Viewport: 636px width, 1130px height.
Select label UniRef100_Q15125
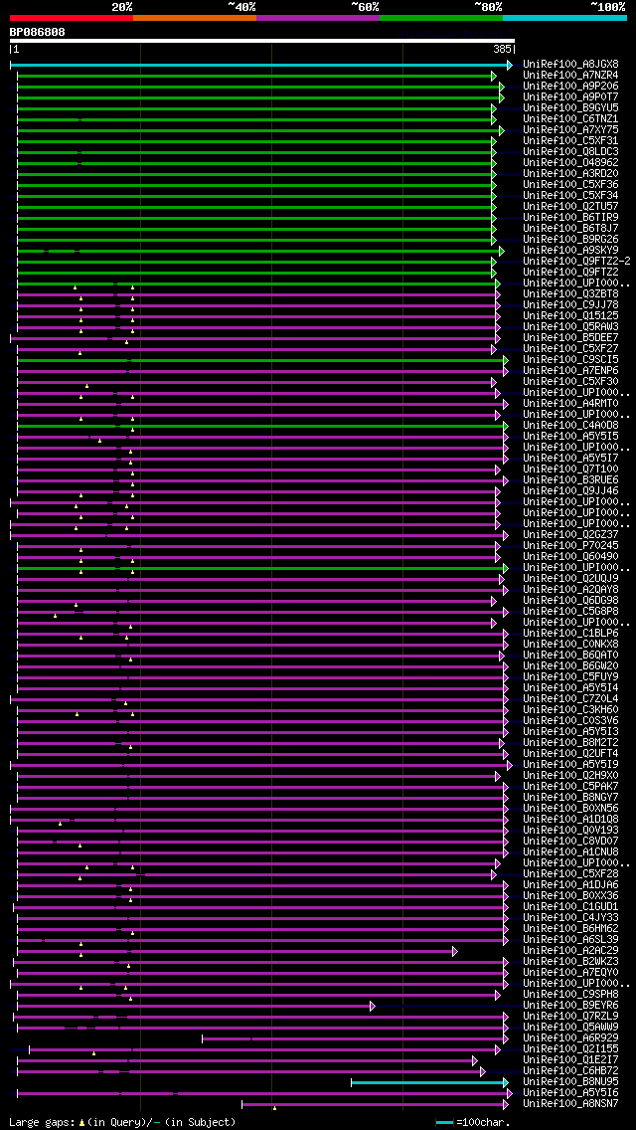click(x=570, y=315)
